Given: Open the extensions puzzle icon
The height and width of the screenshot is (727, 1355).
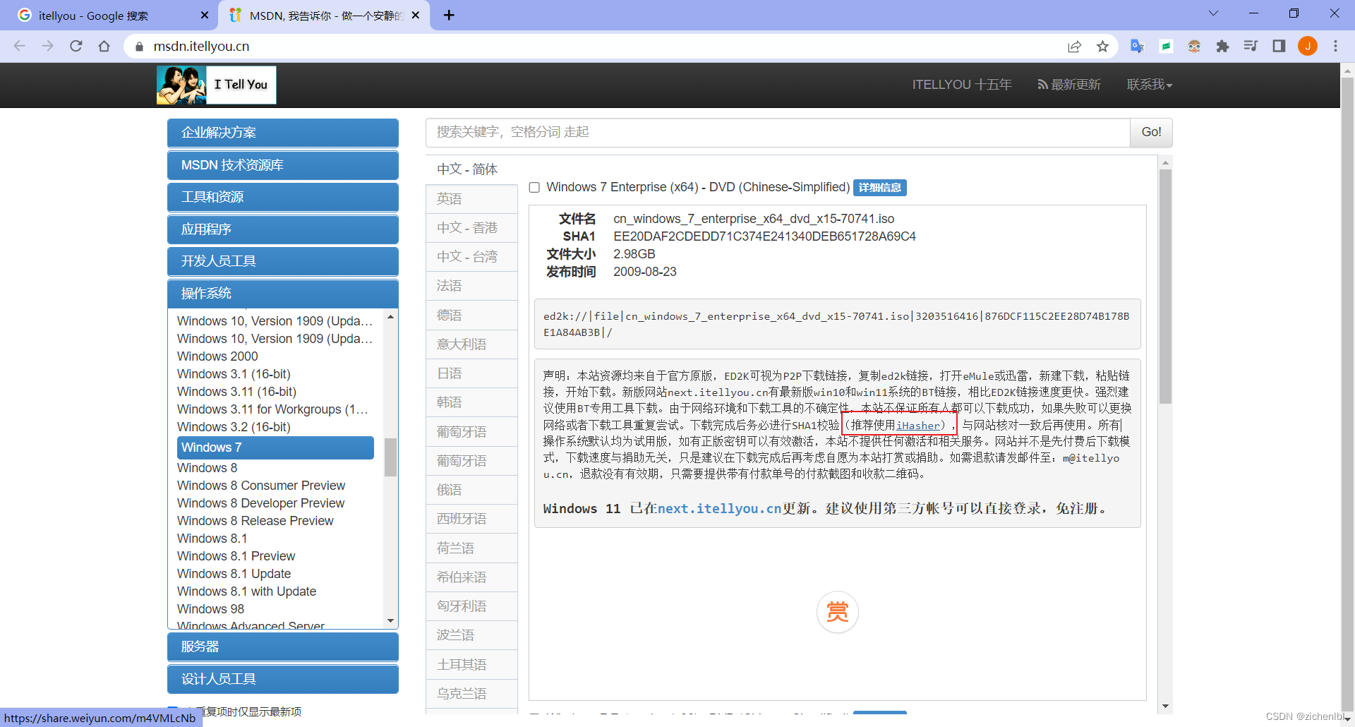Looking at the screenshot, I should (1222, 46).
